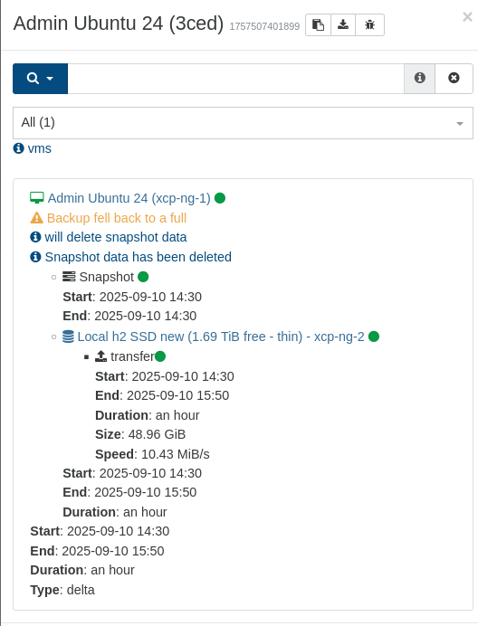
Task: Copy the log to clipboard icon
Action: [x=318, y=24]
